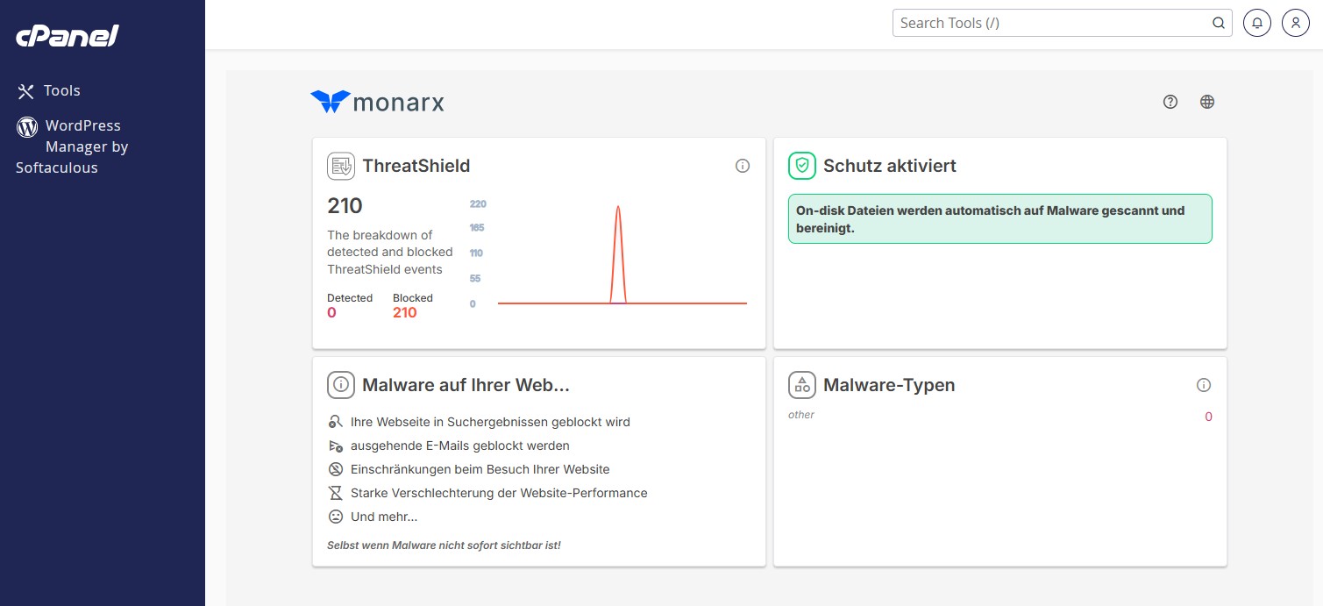The width and height of the screenshot is (1323, 606).
Task: Click the wrench icon next to Tools
Action: pyautogui.click(x=25, y=90)
